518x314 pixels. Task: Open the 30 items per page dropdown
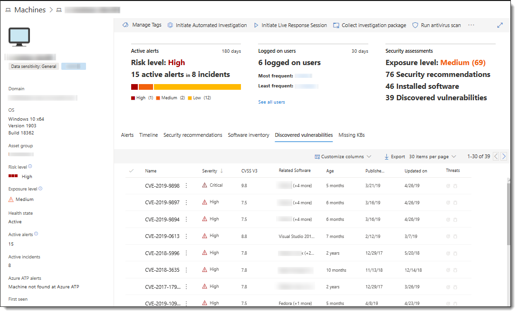pos(432,157)
